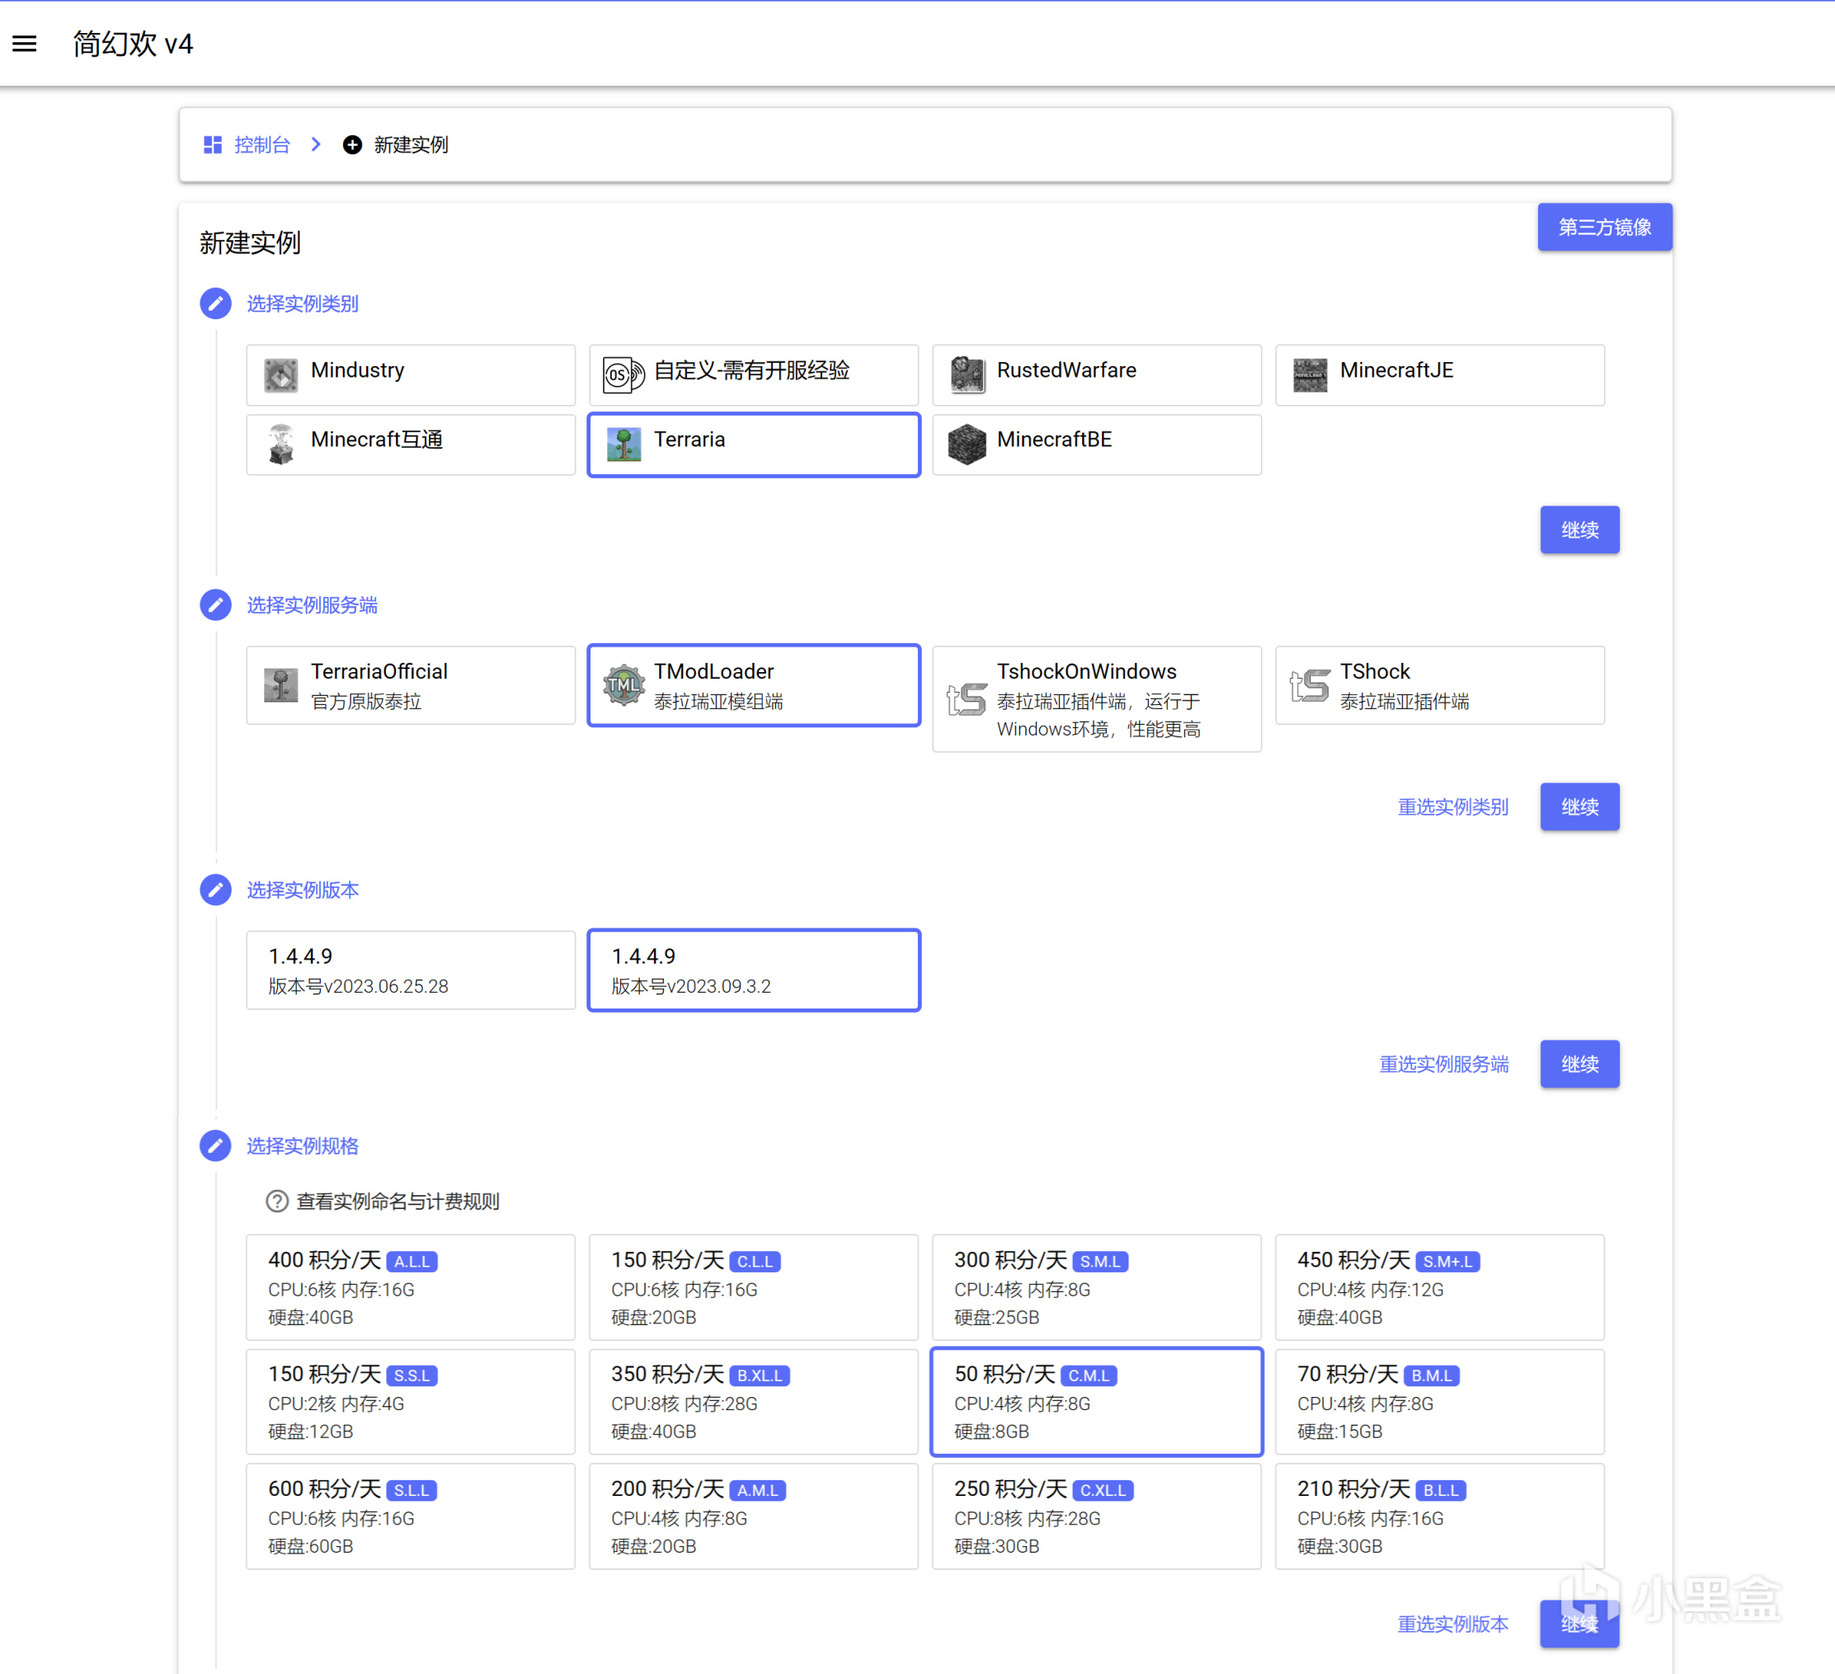Viewport: 1835px width, 1674px height.
Task: Select the Minecraft互通 icon
Action: 280,444
